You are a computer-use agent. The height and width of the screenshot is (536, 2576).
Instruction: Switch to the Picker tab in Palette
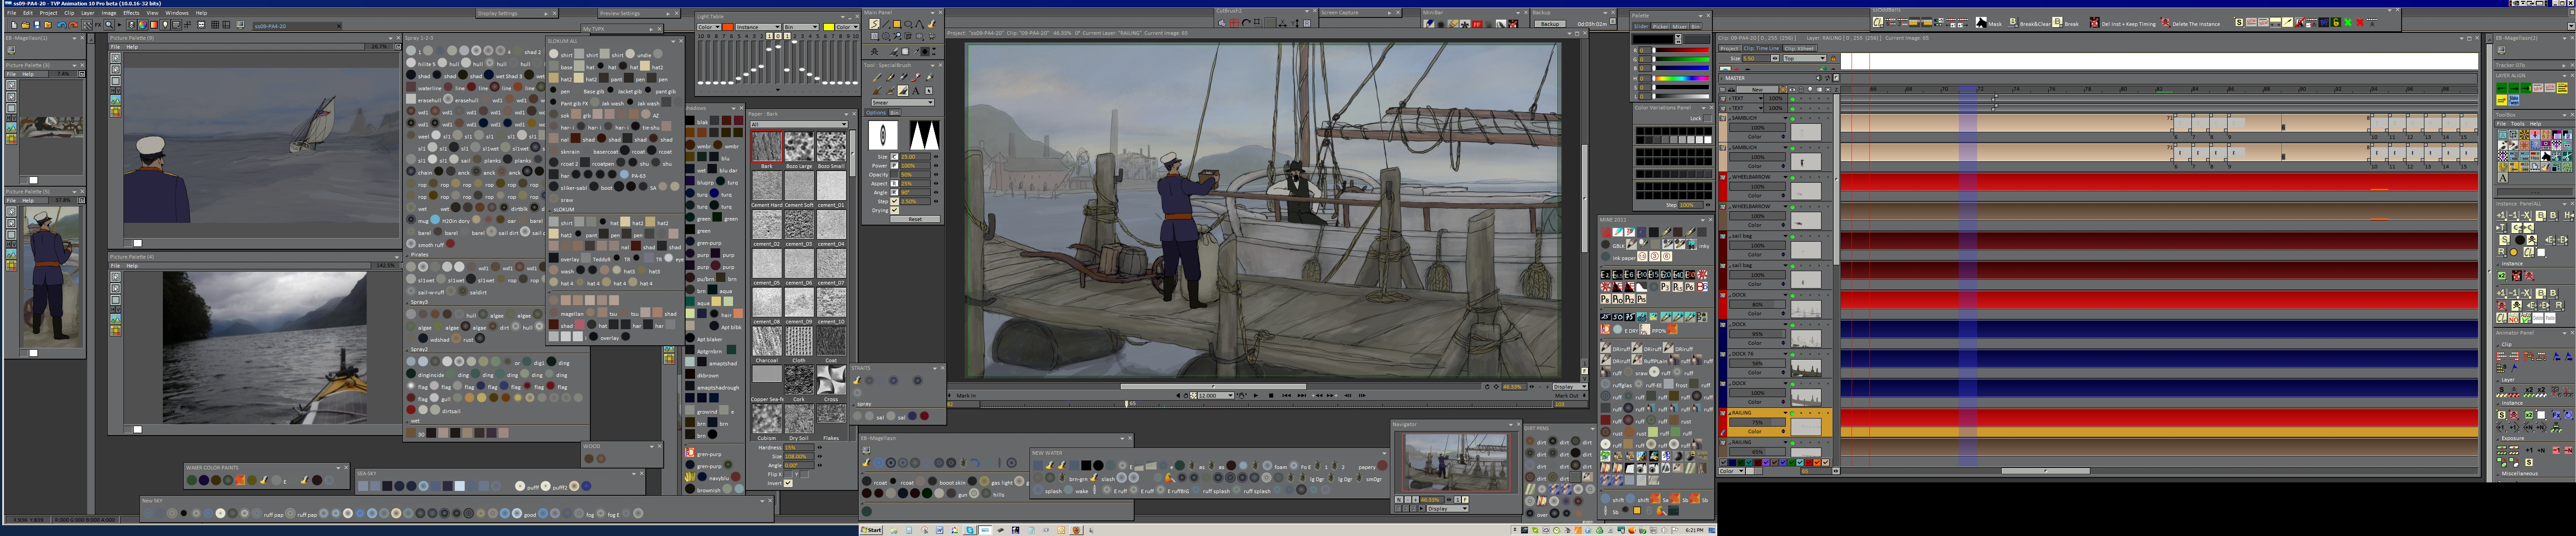(x=1661, y=27)
